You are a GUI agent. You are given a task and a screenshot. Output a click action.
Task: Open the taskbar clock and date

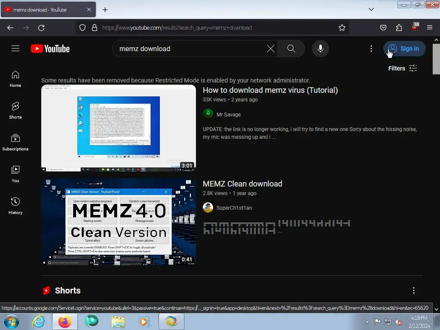coord(419,322)
